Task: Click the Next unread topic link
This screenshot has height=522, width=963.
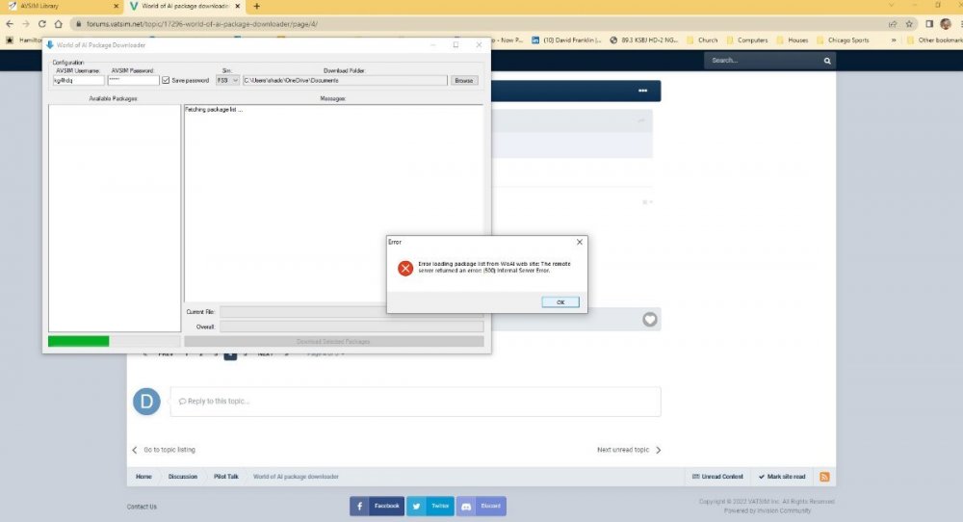Action: point(628,450)
